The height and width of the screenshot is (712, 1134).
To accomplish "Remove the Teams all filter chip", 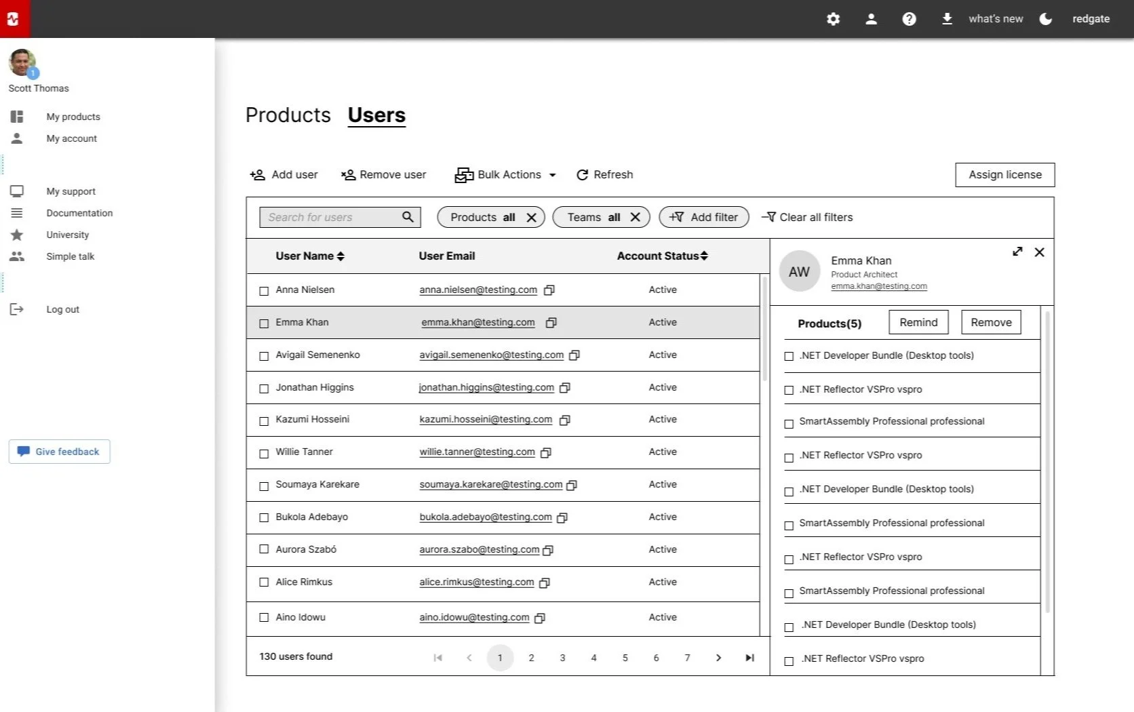I will point(635,217).
